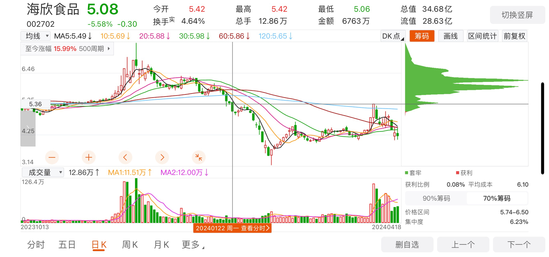The image size is (549, 257).
Task: Click the 20:5.88 moving average label
Action: (155, 36)
